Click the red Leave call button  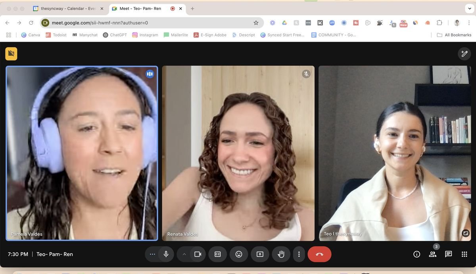pos(319,254)
